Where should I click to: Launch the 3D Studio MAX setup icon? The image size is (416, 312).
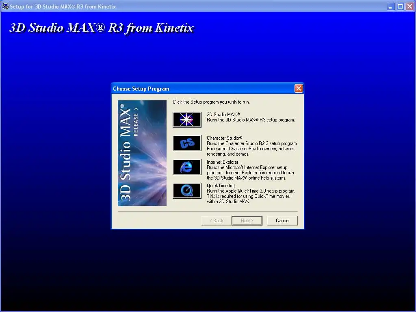187,119
